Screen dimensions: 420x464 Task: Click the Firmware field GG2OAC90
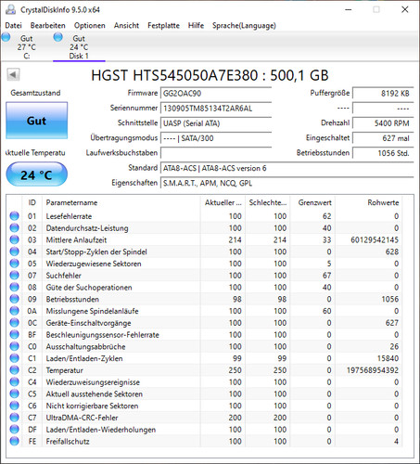[x=216, y=94]
